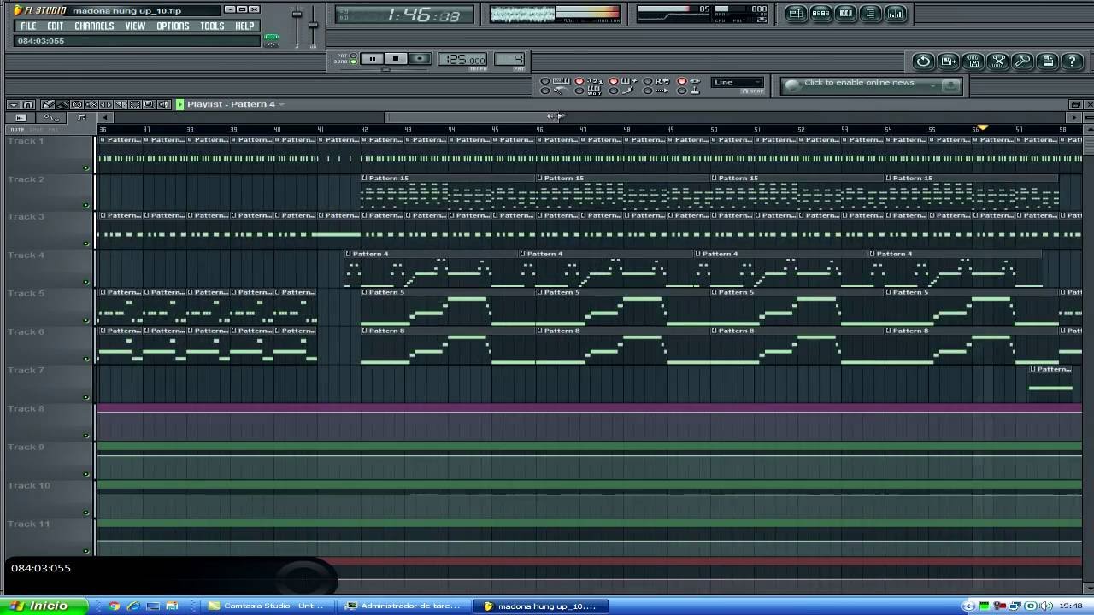
Task: Select the Paint brush tool in Playlist
Action: coord(62,104)
